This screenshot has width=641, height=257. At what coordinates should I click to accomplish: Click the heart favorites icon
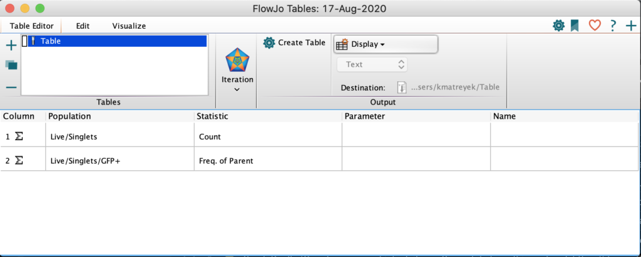pyautogui.click(x=595, y=26)
